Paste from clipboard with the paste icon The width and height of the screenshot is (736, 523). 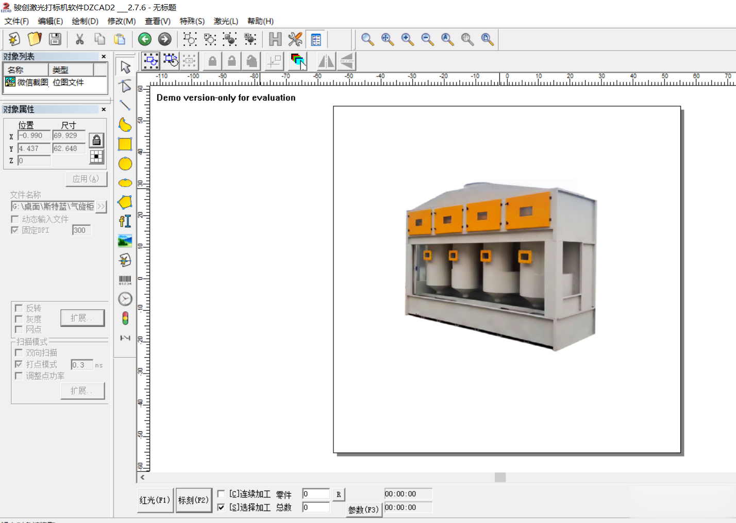point(120,39)
